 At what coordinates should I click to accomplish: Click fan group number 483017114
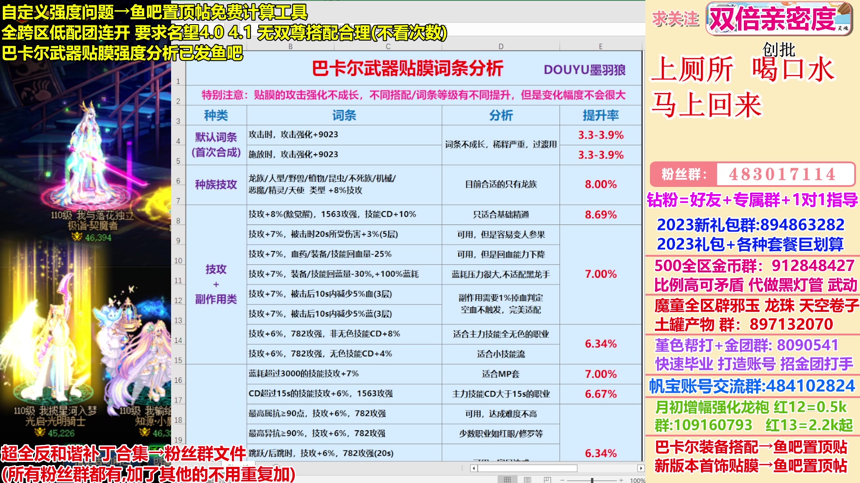(x=782, y=174)
